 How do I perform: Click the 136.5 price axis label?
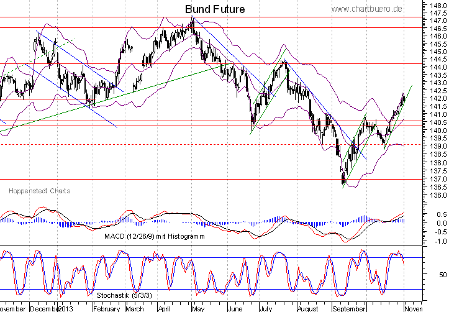tap(438, 187)
